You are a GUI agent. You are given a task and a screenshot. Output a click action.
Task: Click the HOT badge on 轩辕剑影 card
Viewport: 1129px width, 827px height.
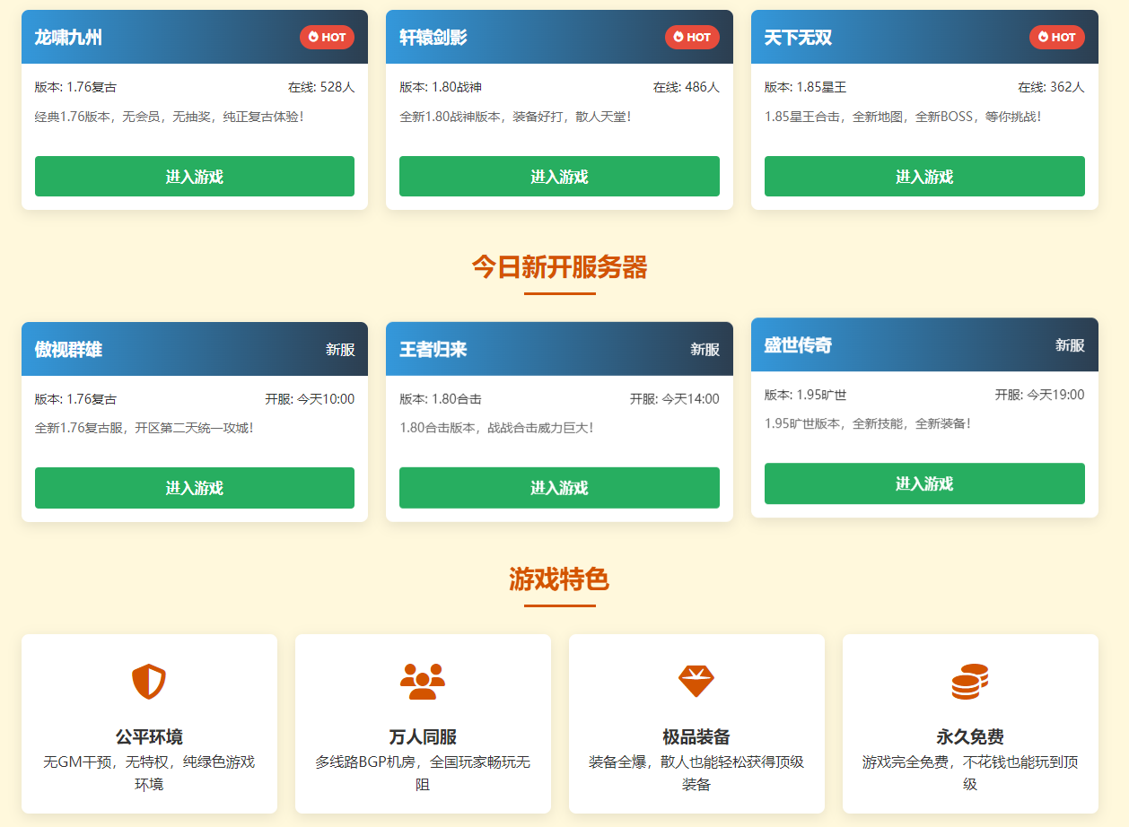[x=692, y=37]
